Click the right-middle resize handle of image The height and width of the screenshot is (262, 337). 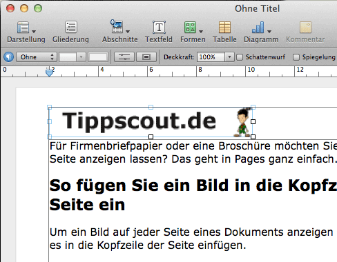[253, 121]
